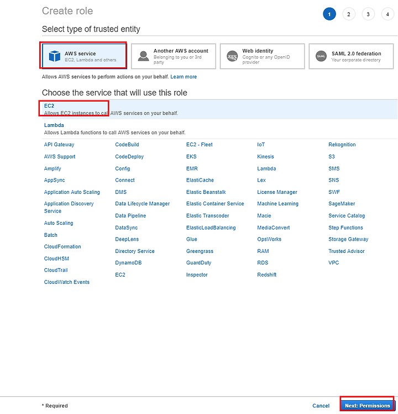
Task: Select Data Pipeline service
Action: (130, 216)
